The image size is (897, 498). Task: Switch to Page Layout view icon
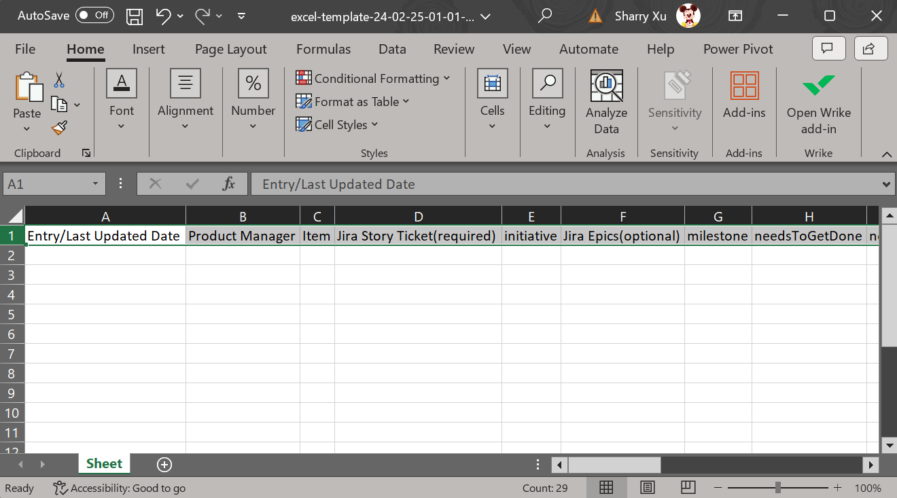point(648,487)
